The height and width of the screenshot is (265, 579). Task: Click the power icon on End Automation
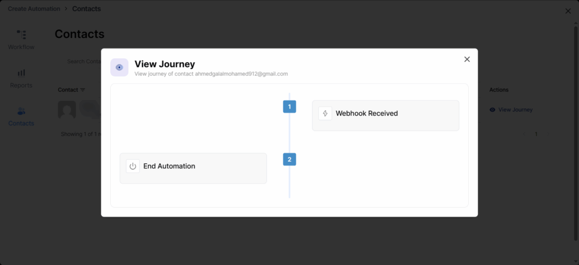click(x=133, y=166)
